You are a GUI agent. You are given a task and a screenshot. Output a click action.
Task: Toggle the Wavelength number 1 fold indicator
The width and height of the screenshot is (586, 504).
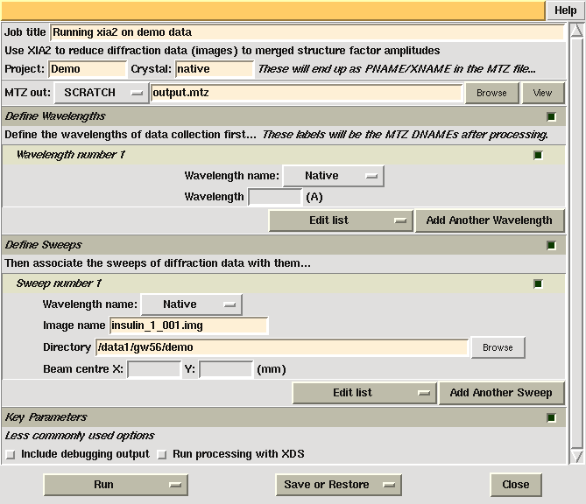click(538, 155)
